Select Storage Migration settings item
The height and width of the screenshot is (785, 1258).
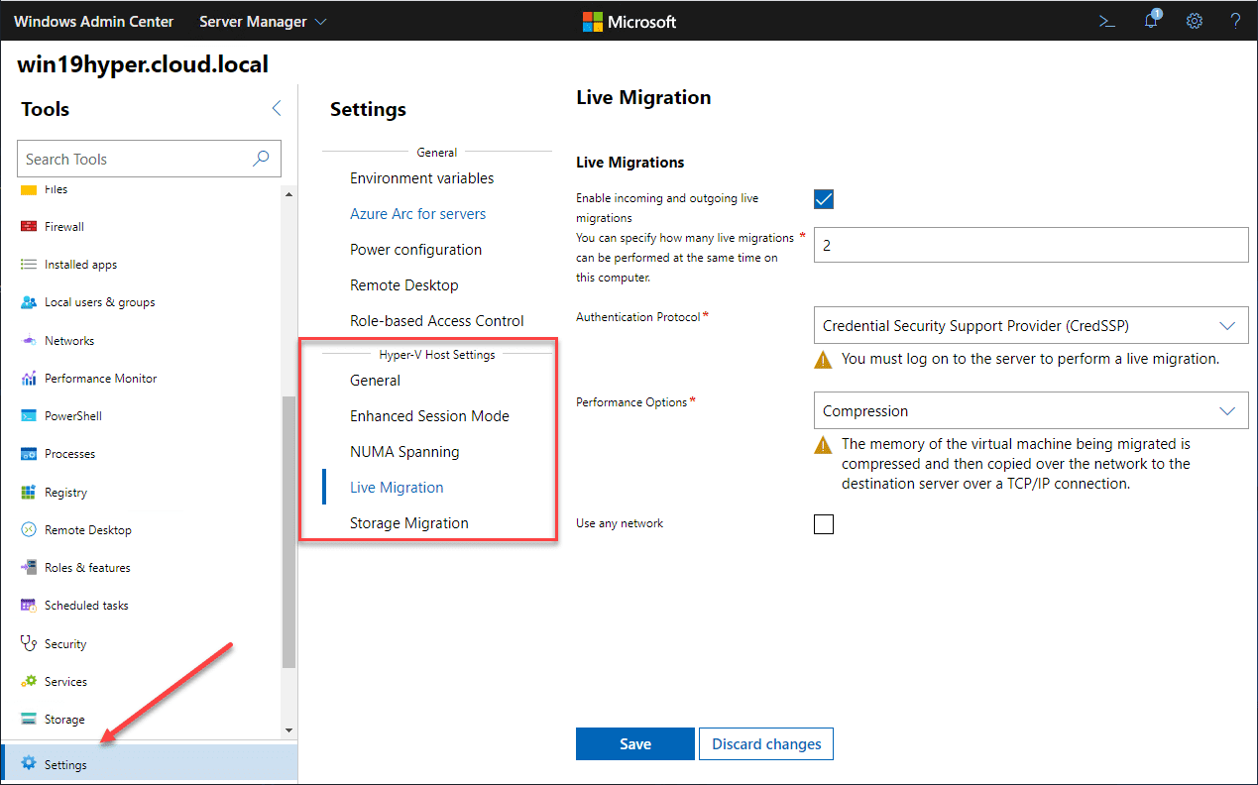pos(408,523)
